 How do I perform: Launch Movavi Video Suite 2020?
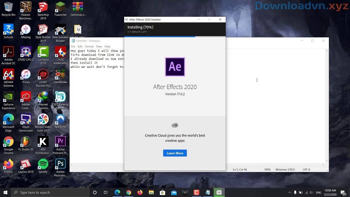tap(43, 123)
